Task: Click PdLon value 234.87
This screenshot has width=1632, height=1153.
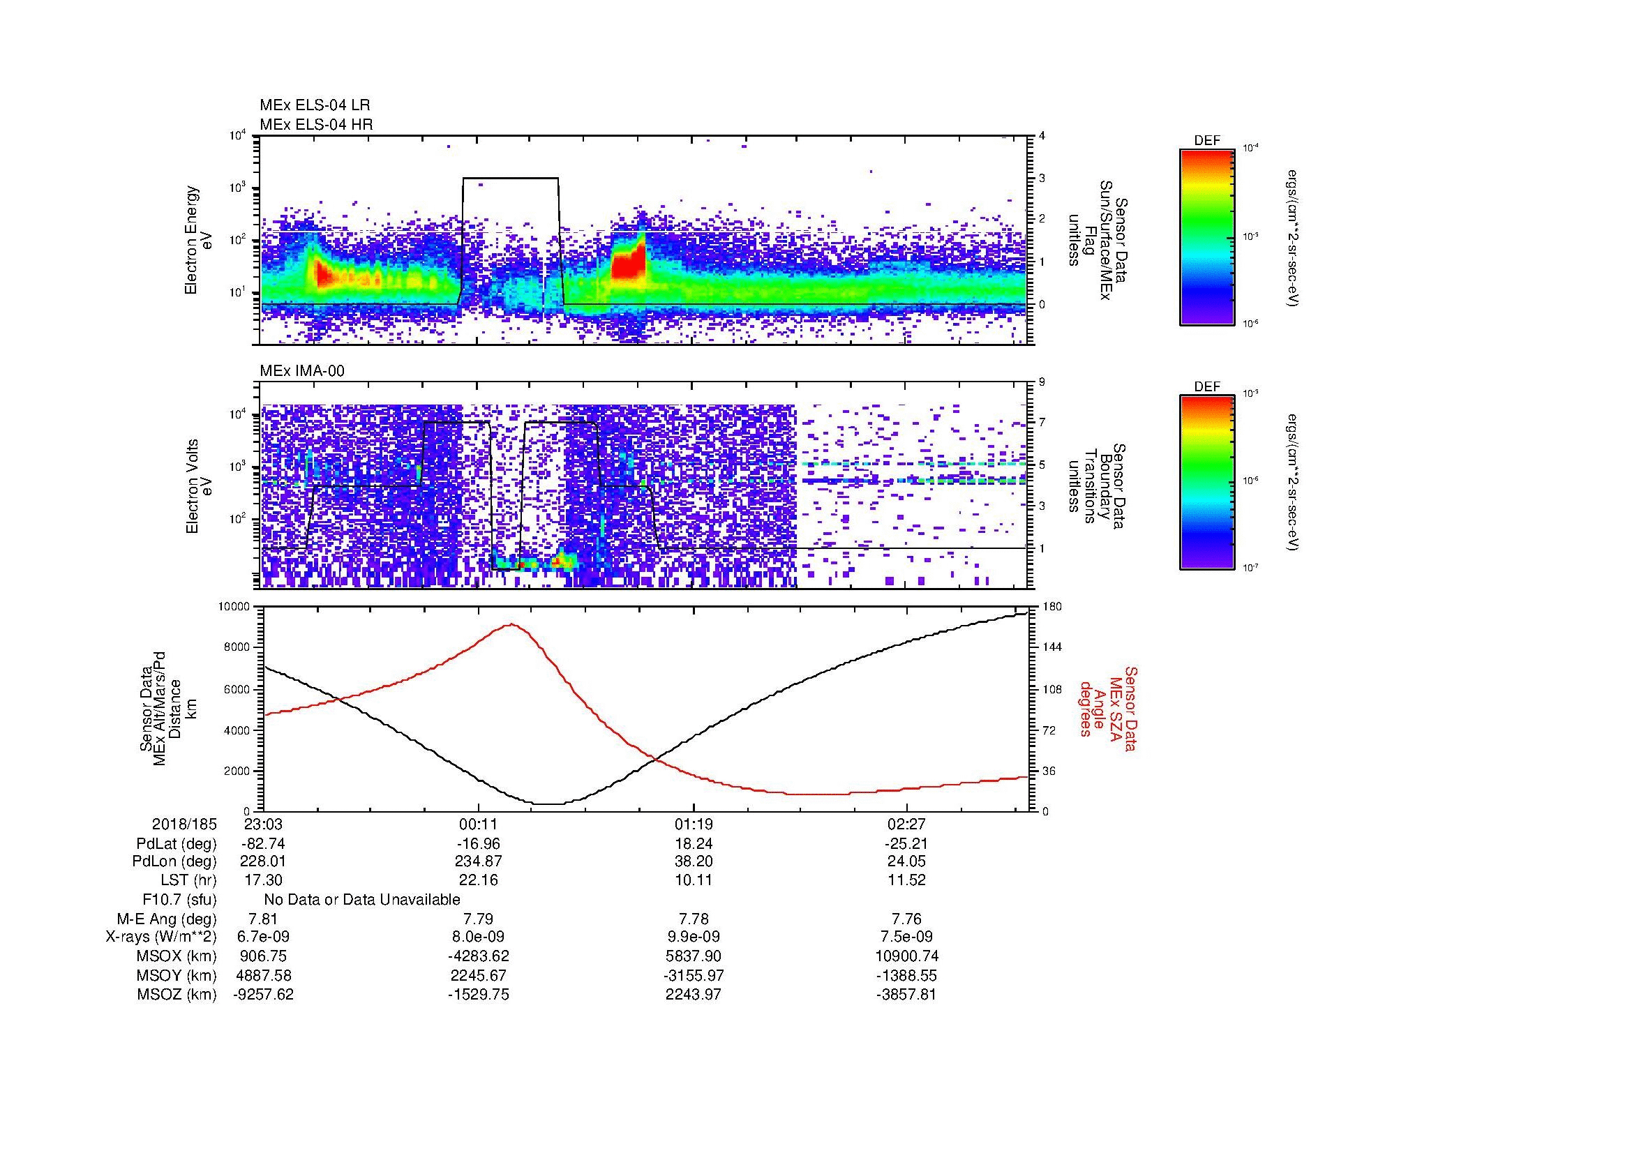Action: (479, 861)
